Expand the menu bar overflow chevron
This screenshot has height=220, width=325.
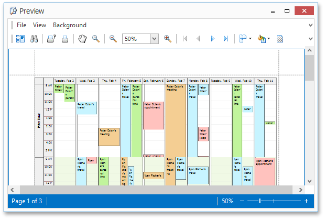(x=310, y=25)
